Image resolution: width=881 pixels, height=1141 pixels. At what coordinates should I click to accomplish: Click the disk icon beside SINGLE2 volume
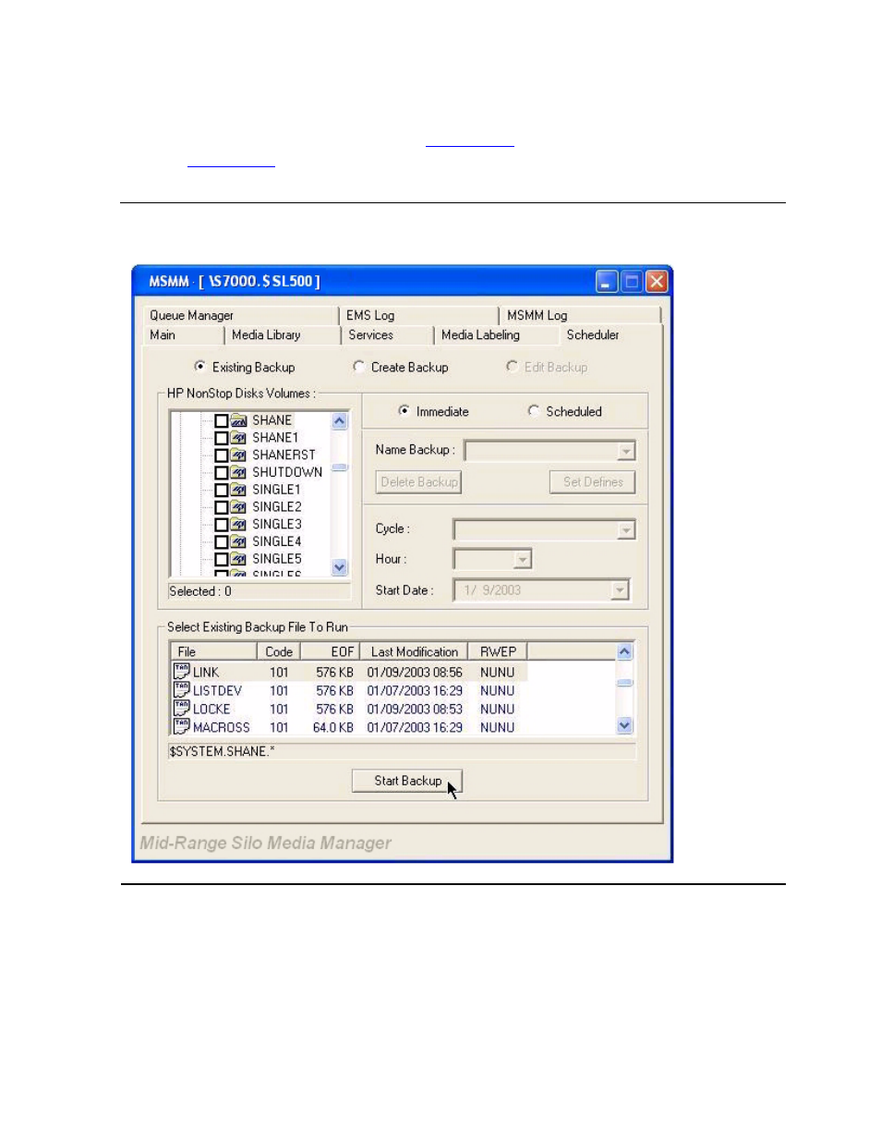click(238, 507)
